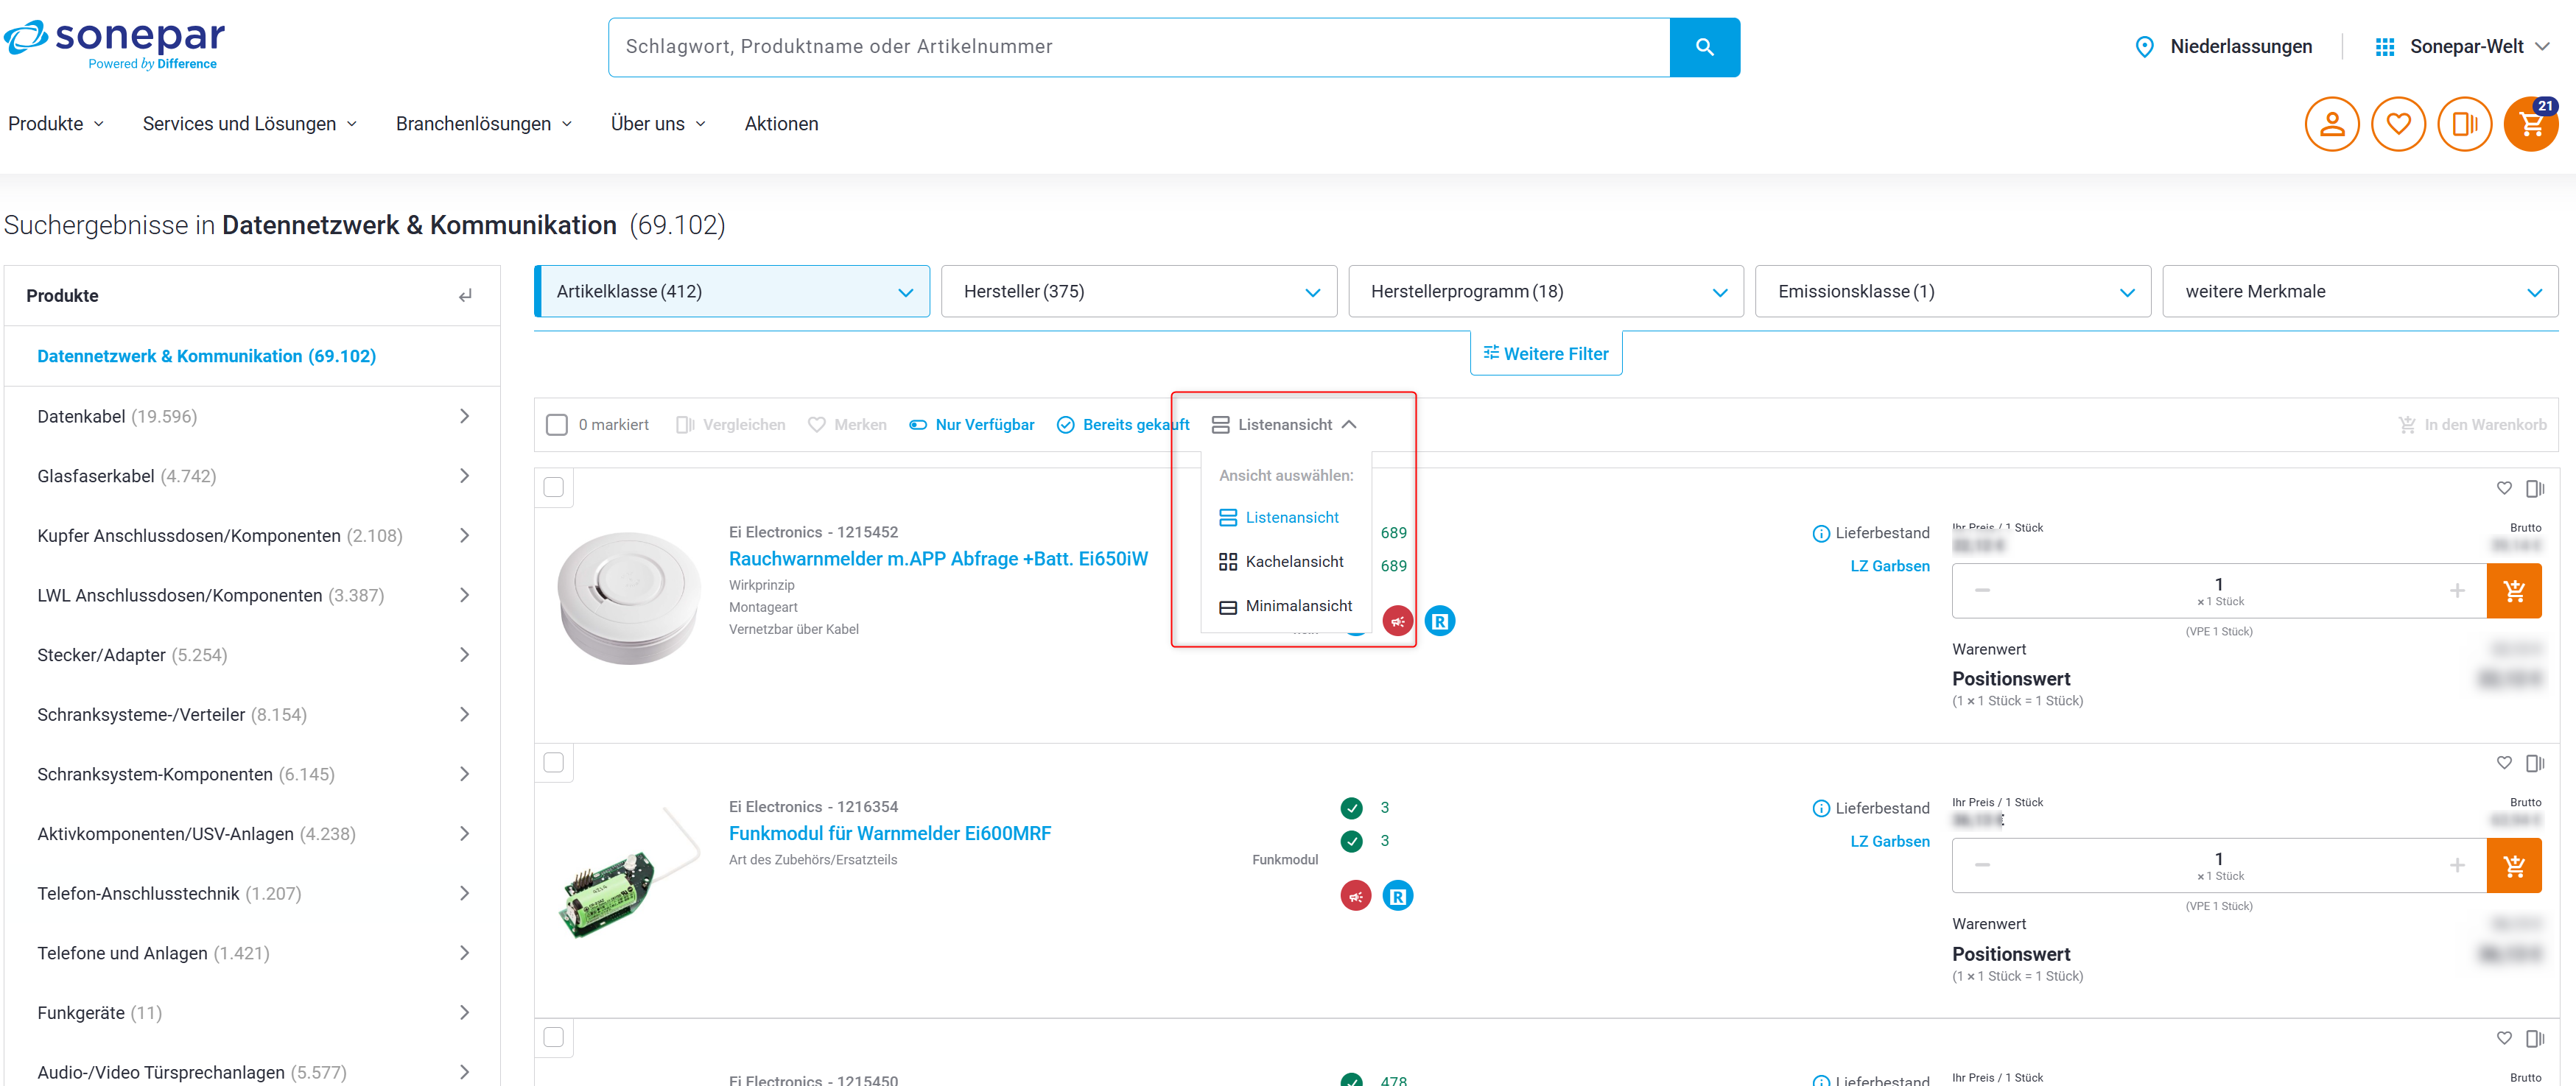Check the Rauchwarnmelder Ei650iW checkbox
The height and width of the screenshot is (1086, 2576).
point(553,487)
